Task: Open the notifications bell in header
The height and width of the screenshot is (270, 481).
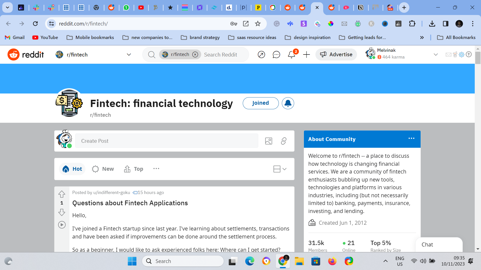Action: coord(291,54)
